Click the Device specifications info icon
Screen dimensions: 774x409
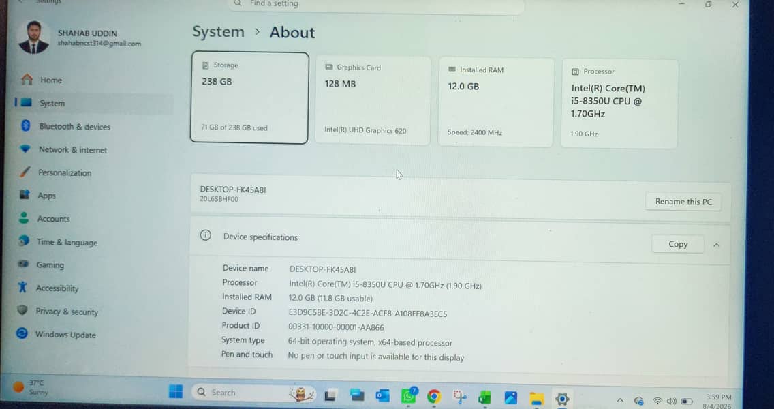coord(205,236)
